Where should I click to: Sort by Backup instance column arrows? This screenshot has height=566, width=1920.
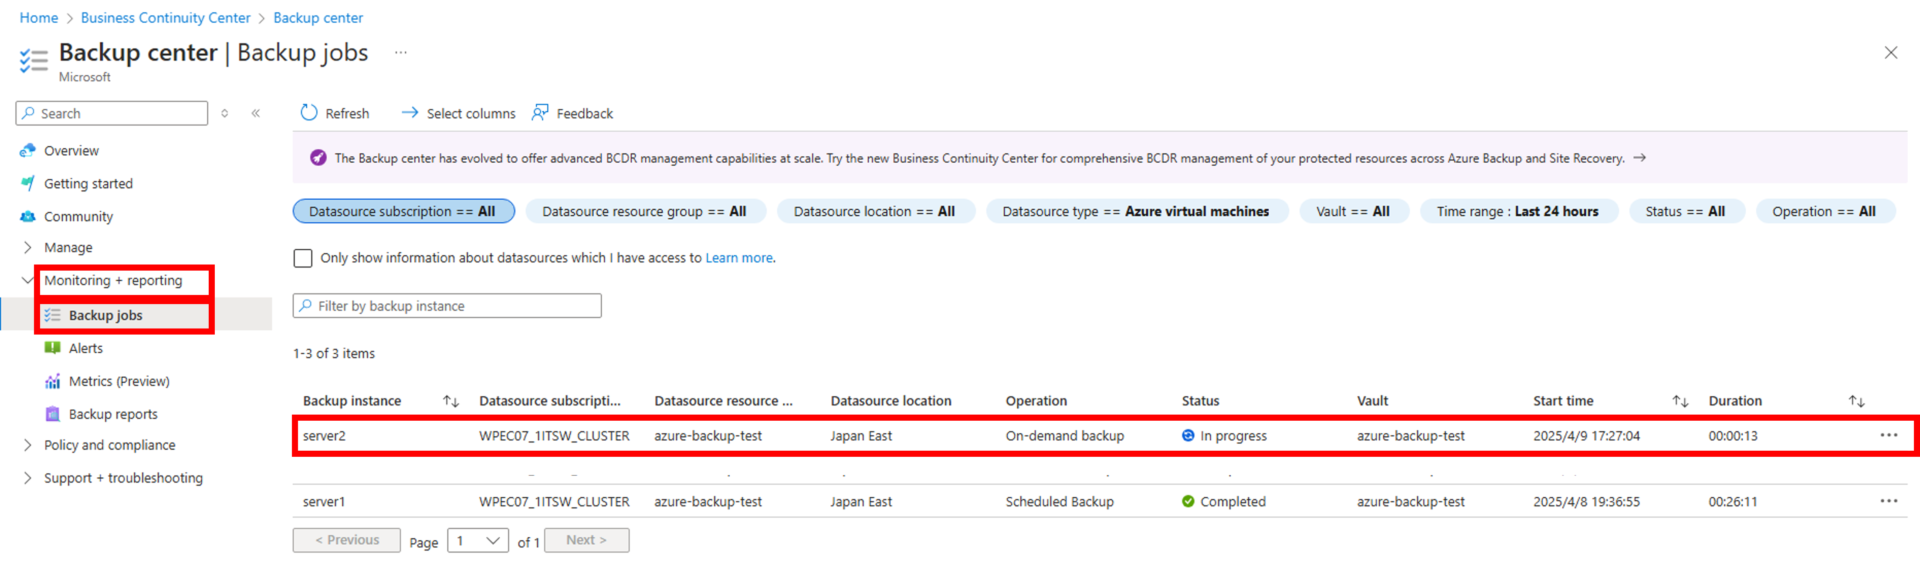point(451,402)
